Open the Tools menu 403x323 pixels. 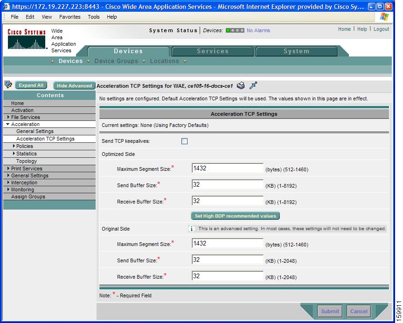point(94,17)
